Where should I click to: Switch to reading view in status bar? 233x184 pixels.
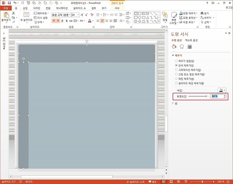tap(178, 182)
